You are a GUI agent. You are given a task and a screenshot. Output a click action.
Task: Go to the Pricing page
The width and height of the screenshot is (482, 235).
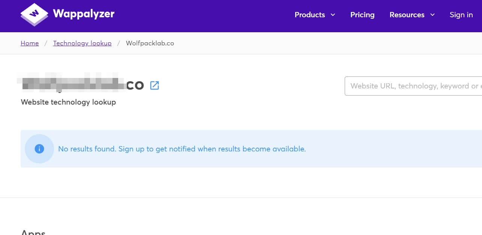[x=362, y=15]
